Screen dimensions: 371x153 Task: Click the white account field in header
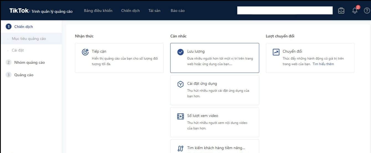point(285,11)
